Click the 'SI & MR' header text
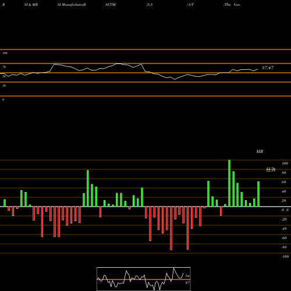The height and width of the screenshot is (291, 291). [31, 5]
